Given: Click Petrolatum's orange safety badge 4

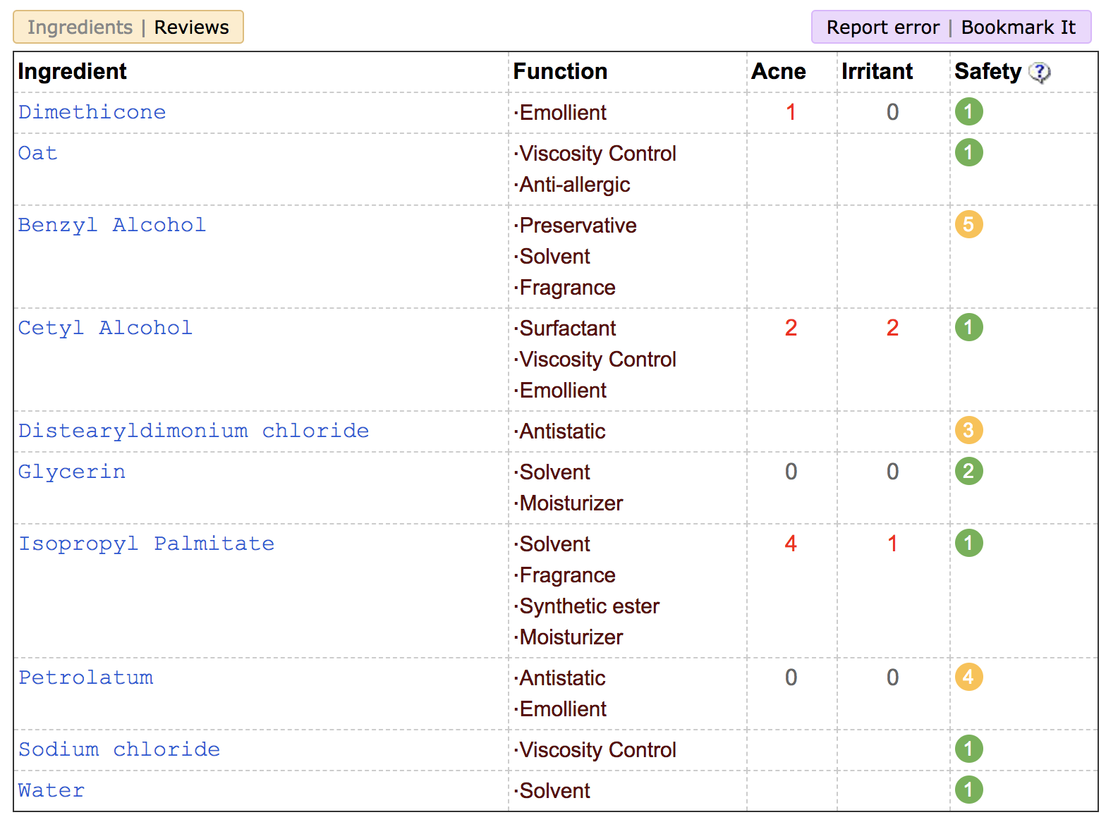Looking at the screenshot, I should click(x=969, y=677).
